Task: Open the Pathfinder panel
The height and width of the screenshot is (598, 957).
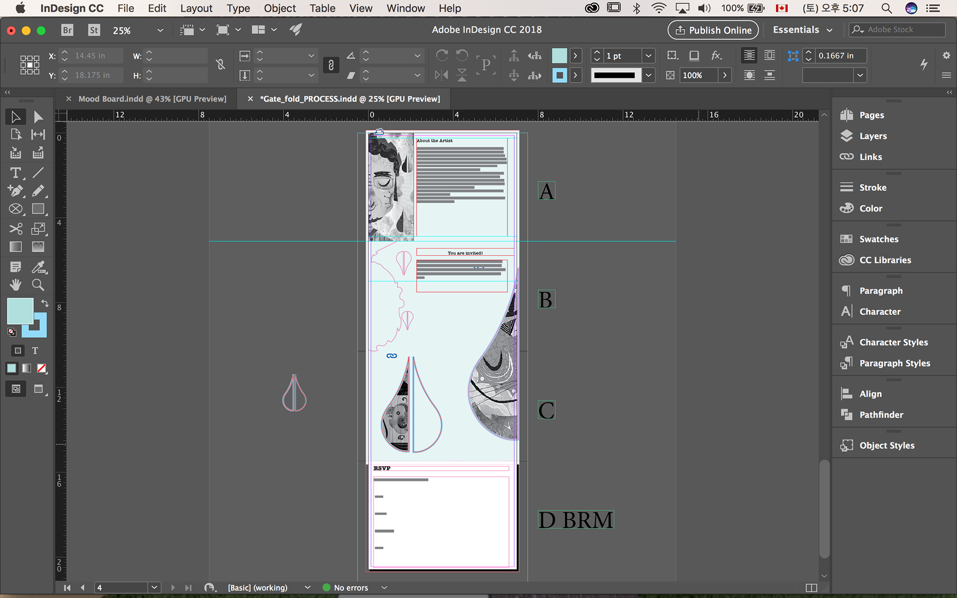Action: point(881,415)
